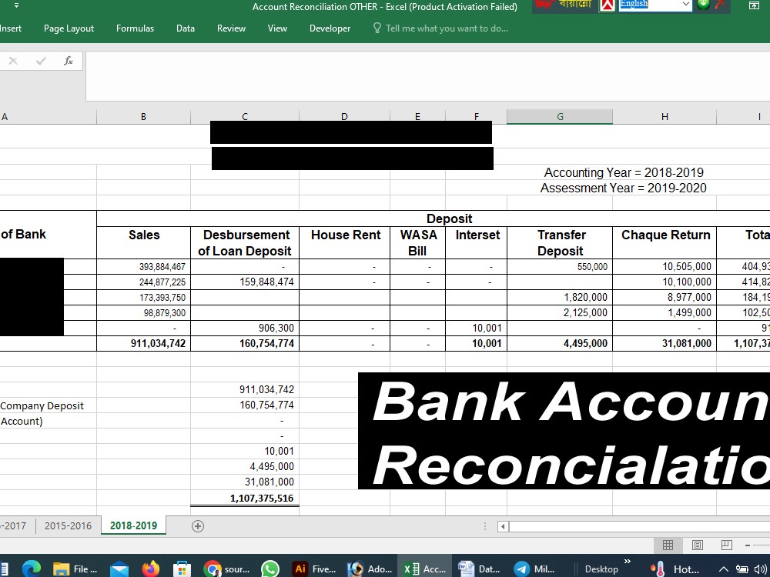Select Transfer Deposit cell 550,000
Screen dimensions: 770x577
coord(560,267)
